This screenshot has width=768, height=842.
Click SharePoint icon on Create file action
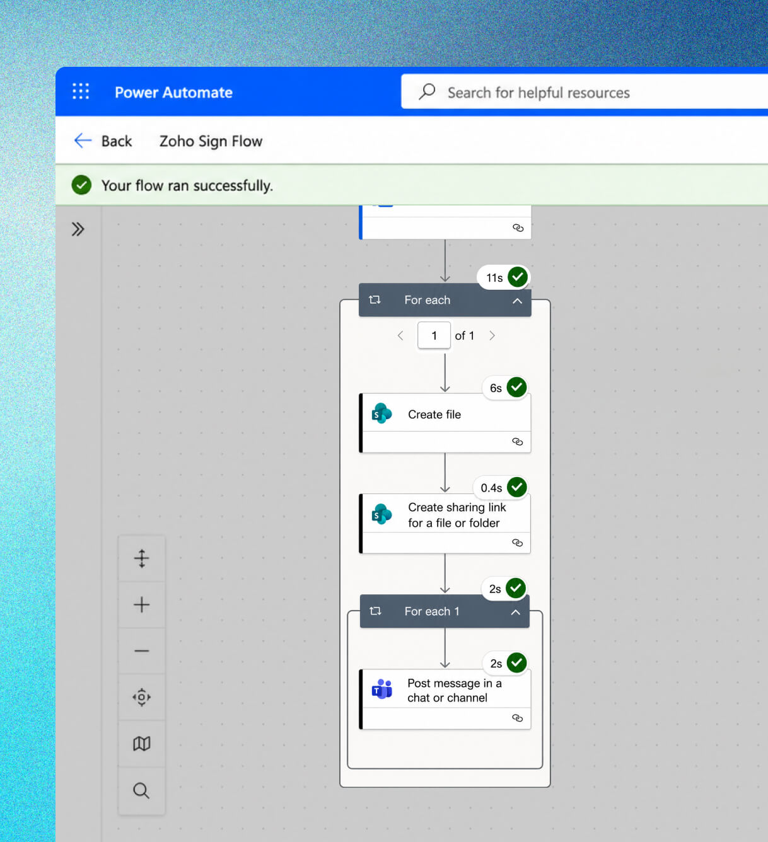[381, 413]
